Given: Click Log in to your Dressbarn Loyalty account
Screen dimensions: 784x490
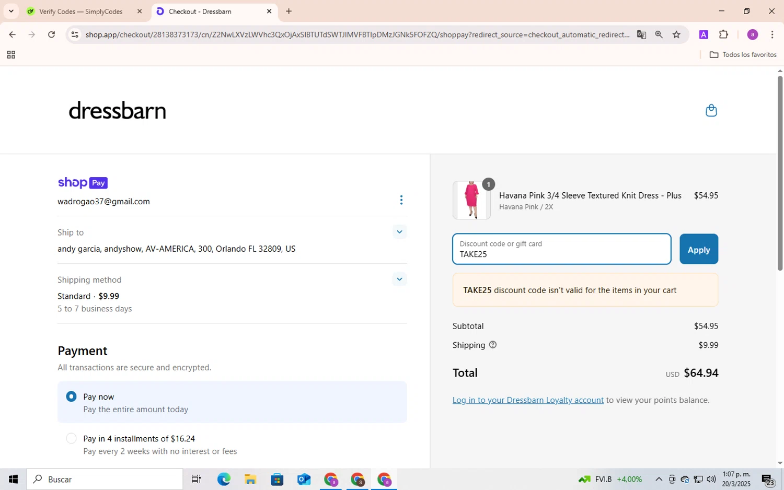Looking at the screenshot, I should (x=528, y=400).
